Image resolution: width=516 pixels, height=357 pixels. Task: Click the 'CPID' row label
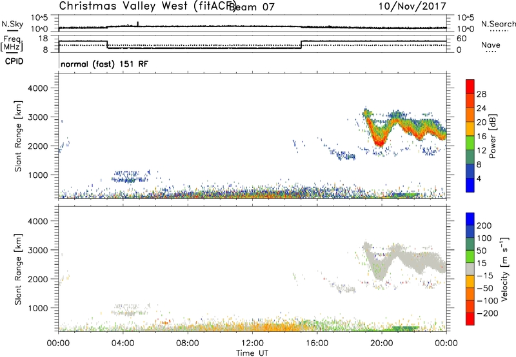tap(14, 61)
